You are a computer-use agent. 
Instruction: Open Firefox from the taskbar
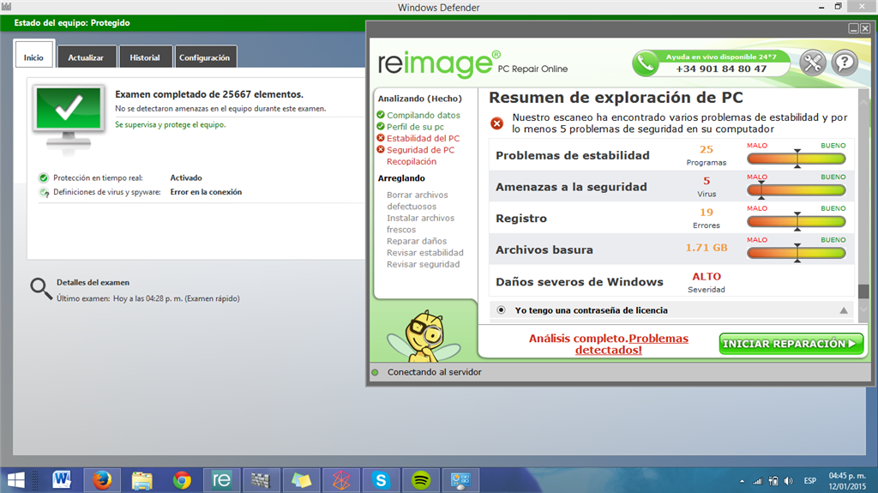pyautogui.click(x=102, y=480)
